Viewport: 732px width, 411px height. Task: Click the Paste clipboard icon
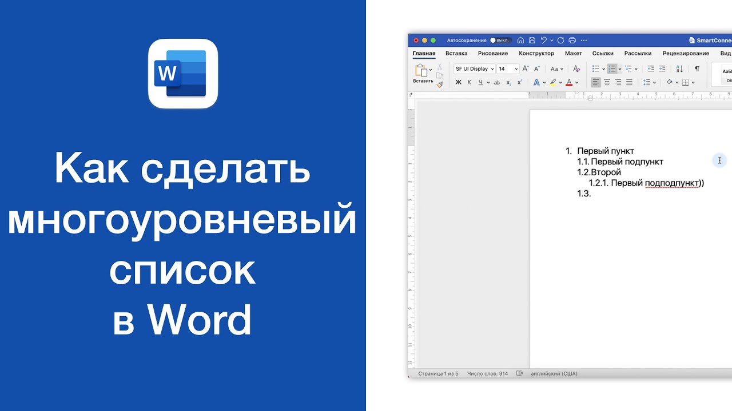(421, 70)
